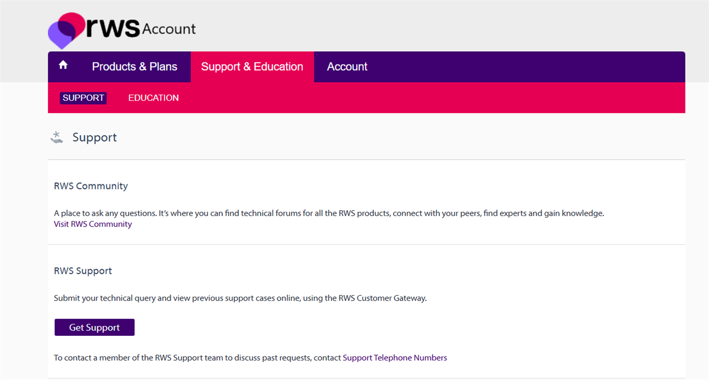
Task: Switch to the SUPPORT sub-tab
Action: click(x=83, y=98)
